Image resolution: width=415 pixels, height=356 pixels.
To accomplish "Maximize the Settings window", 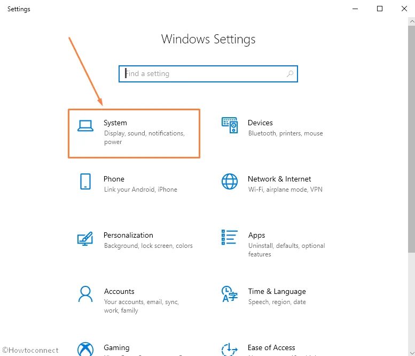I will pos(380,9).
